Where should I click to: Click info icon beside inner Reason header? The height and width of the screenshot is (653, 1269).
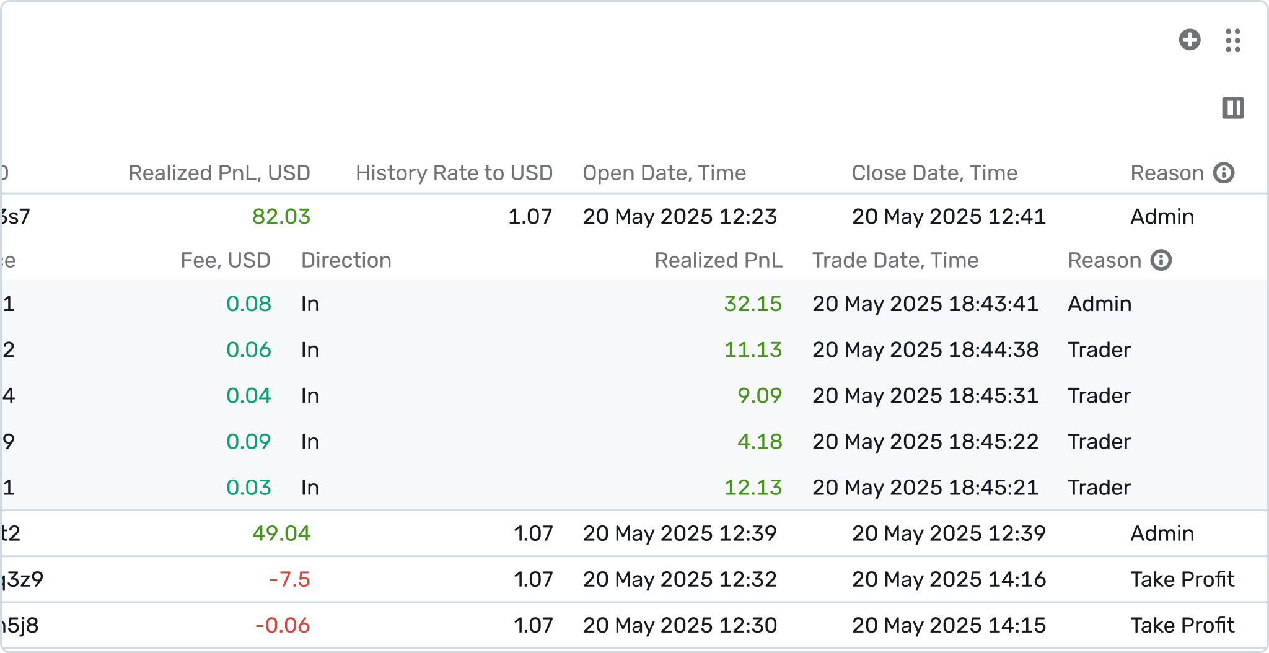[x=1161, y=260]
